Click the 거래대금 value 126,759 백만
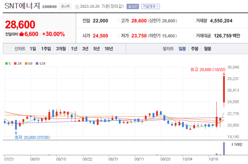The image size is (248, 164). tap(227, 36)
